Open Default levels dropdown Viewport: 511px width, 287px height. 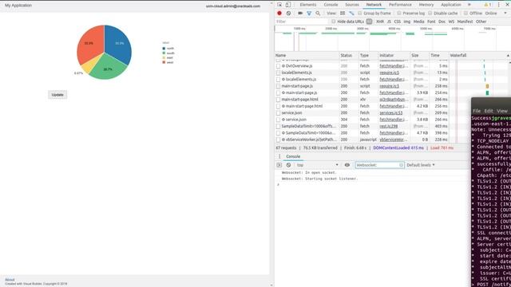tap(421, 165)
